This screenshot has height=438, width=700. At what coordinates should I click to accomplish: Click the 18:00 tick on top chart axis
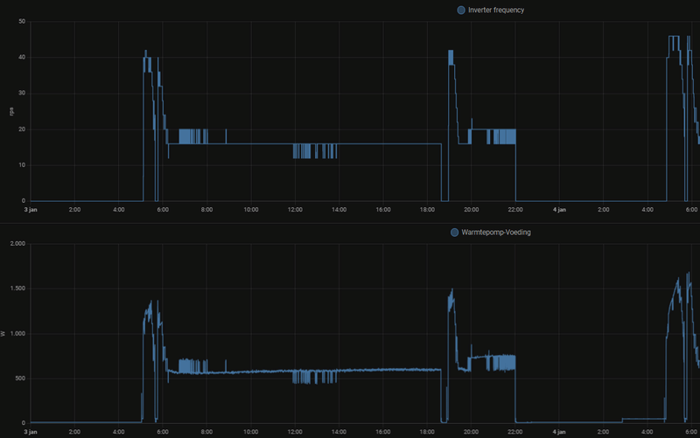427,210
